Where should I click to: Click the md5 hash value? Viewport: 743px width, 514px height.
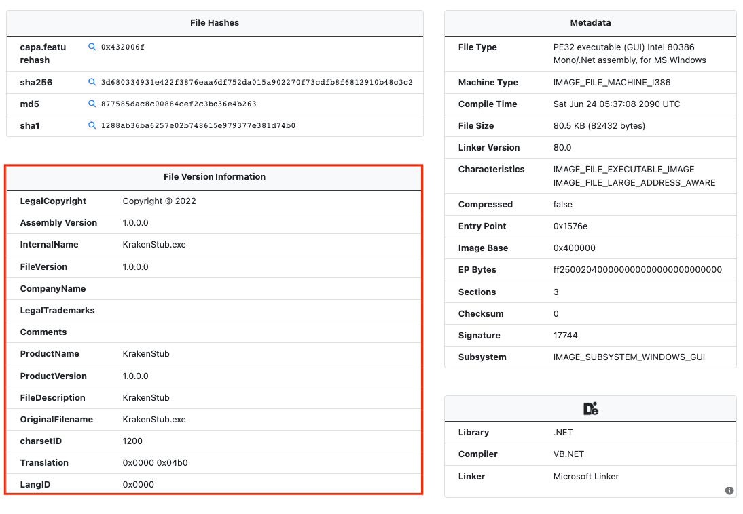tap(179, 104)
